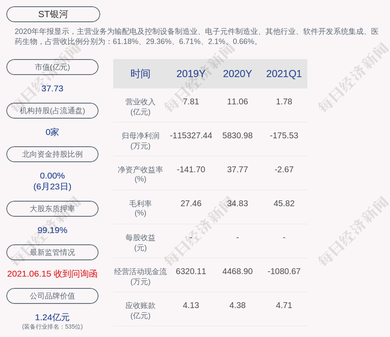Click the market value figure 37.73
This screenshot has height=337, width=390.
click(52, 88)
